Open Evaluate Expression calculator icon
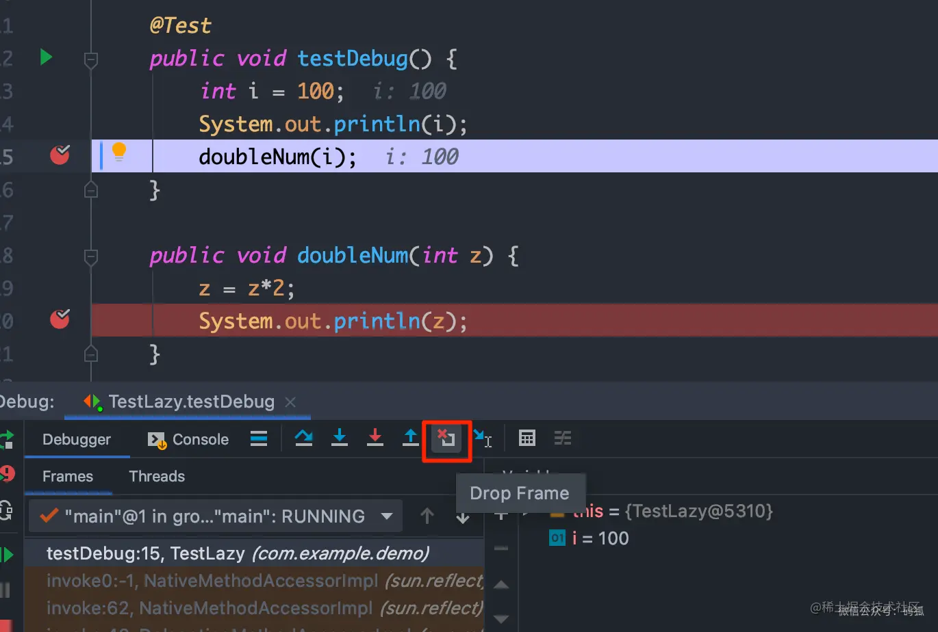The width and height of the screenshot is (938, 632). (527, 438)
